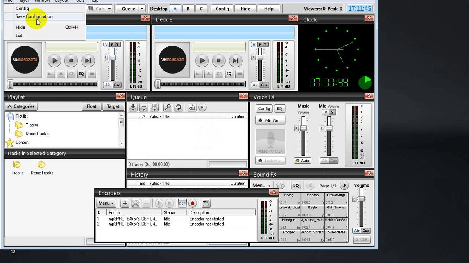The width and height of the screenshot is (469, 263).
Task: Choose Exit from the File menu
Action: point(19,35)
